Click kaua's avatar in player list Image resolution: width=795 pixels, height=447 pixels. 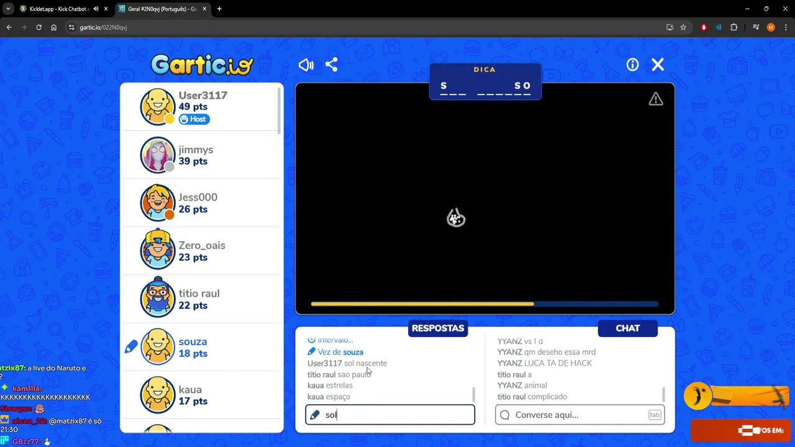[157, 395]
